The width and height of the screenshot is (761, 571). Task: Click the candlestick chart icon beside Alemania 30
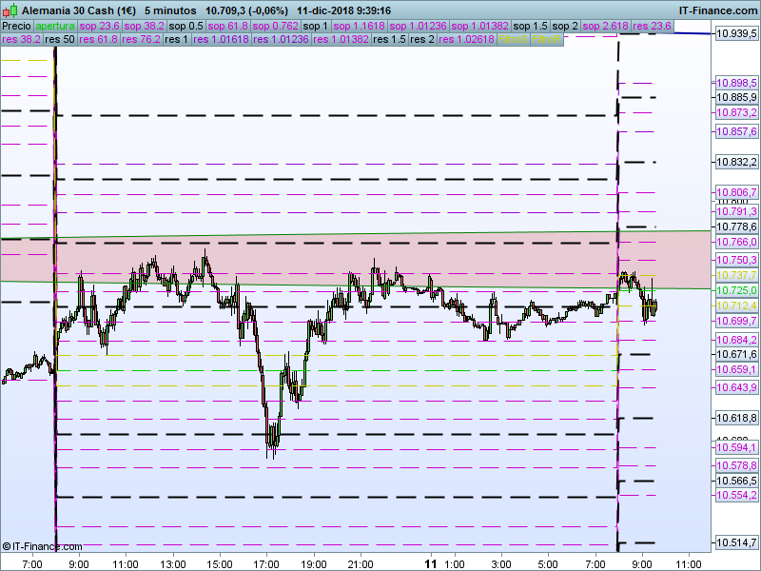tap(10, 10)
